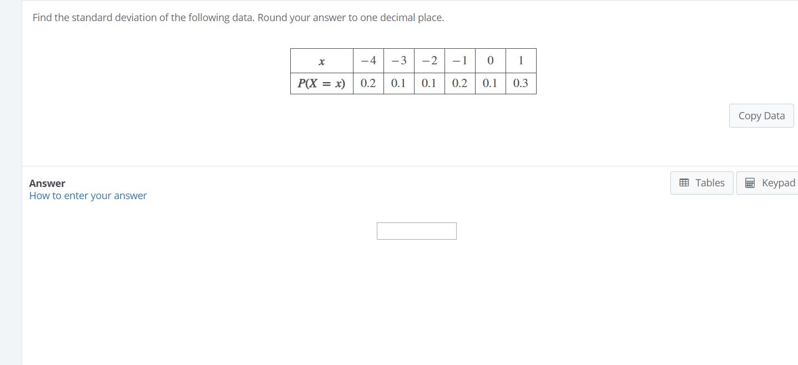The image size is (798, 365).
Task: Select the table cell containing −1
Action: [x=459, y=60]
